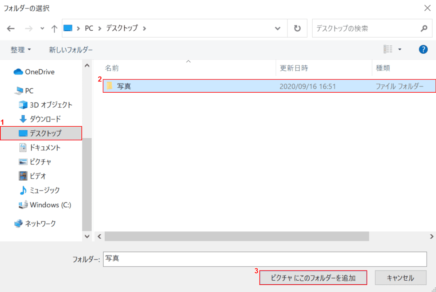Click the 写真 folder icon
Screen dimensions: 436x292
pos(109,86)
